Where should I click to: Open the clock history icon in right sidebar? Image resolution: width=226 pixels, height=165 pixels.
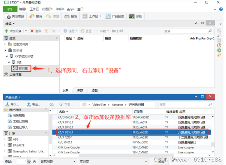pos(219,45)
